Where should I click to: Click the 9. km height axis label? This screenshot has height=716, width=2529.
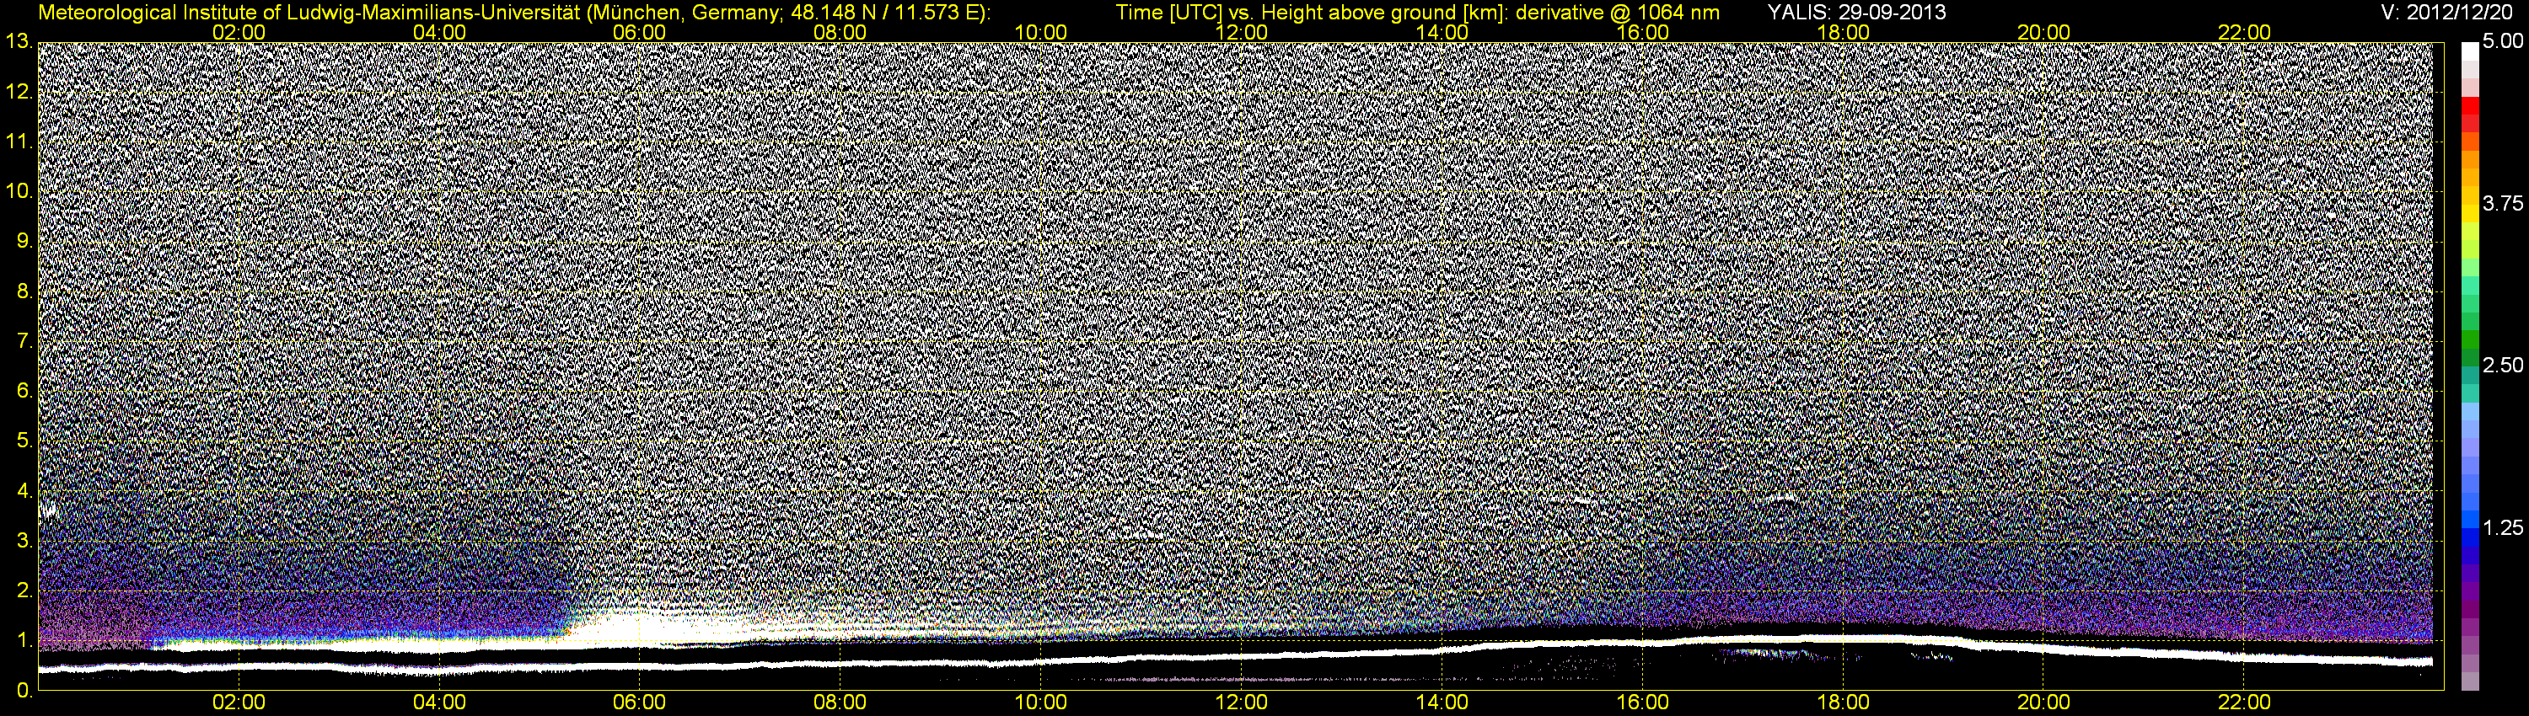coord(24,241)
